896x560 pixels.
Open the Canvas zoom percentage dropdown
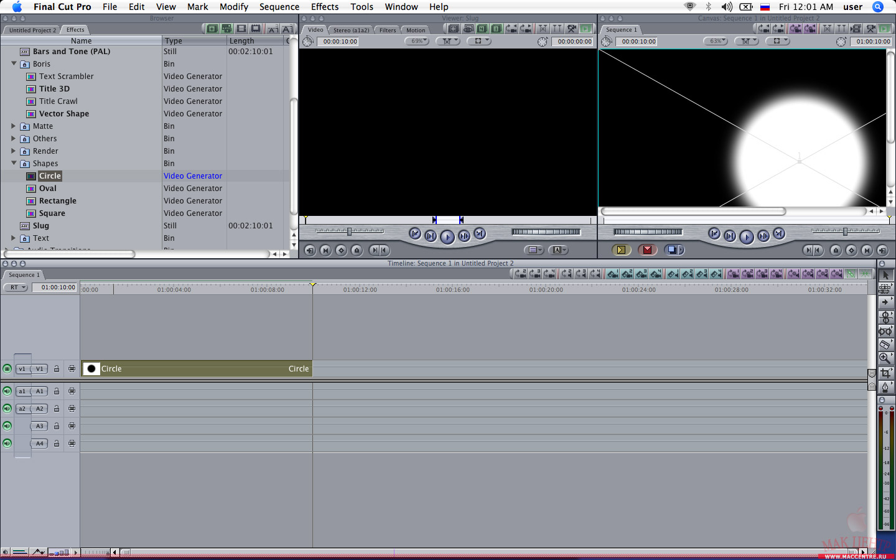(x=716, y=41)
